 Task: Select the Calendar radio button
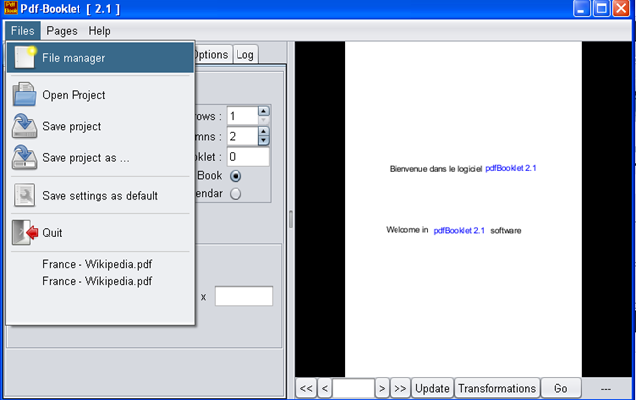point(236,194)
